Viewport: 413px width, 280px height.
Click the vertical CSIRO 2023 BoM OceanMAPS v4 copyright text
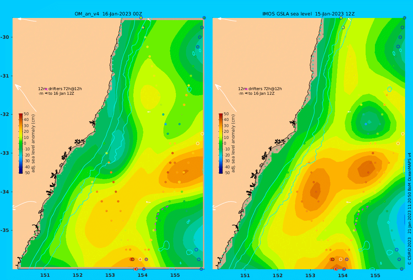tap(409, 209)
